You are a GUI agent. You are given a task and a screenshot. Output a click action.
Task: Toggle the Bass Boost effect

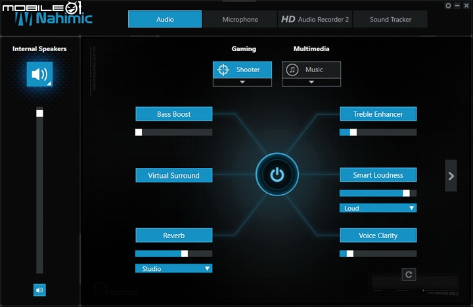tap(173, 114)
